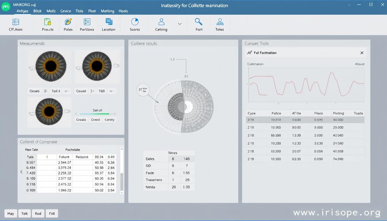Expand the dropdown next to Cetting
The width and height of the screenshot is (387, 221).
(x=179, y=24)
